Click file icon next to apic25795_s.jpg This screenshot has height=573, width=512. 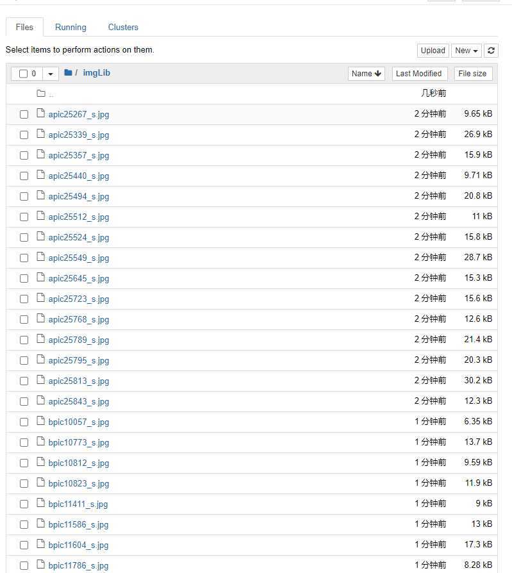click(x=40, y=359)
